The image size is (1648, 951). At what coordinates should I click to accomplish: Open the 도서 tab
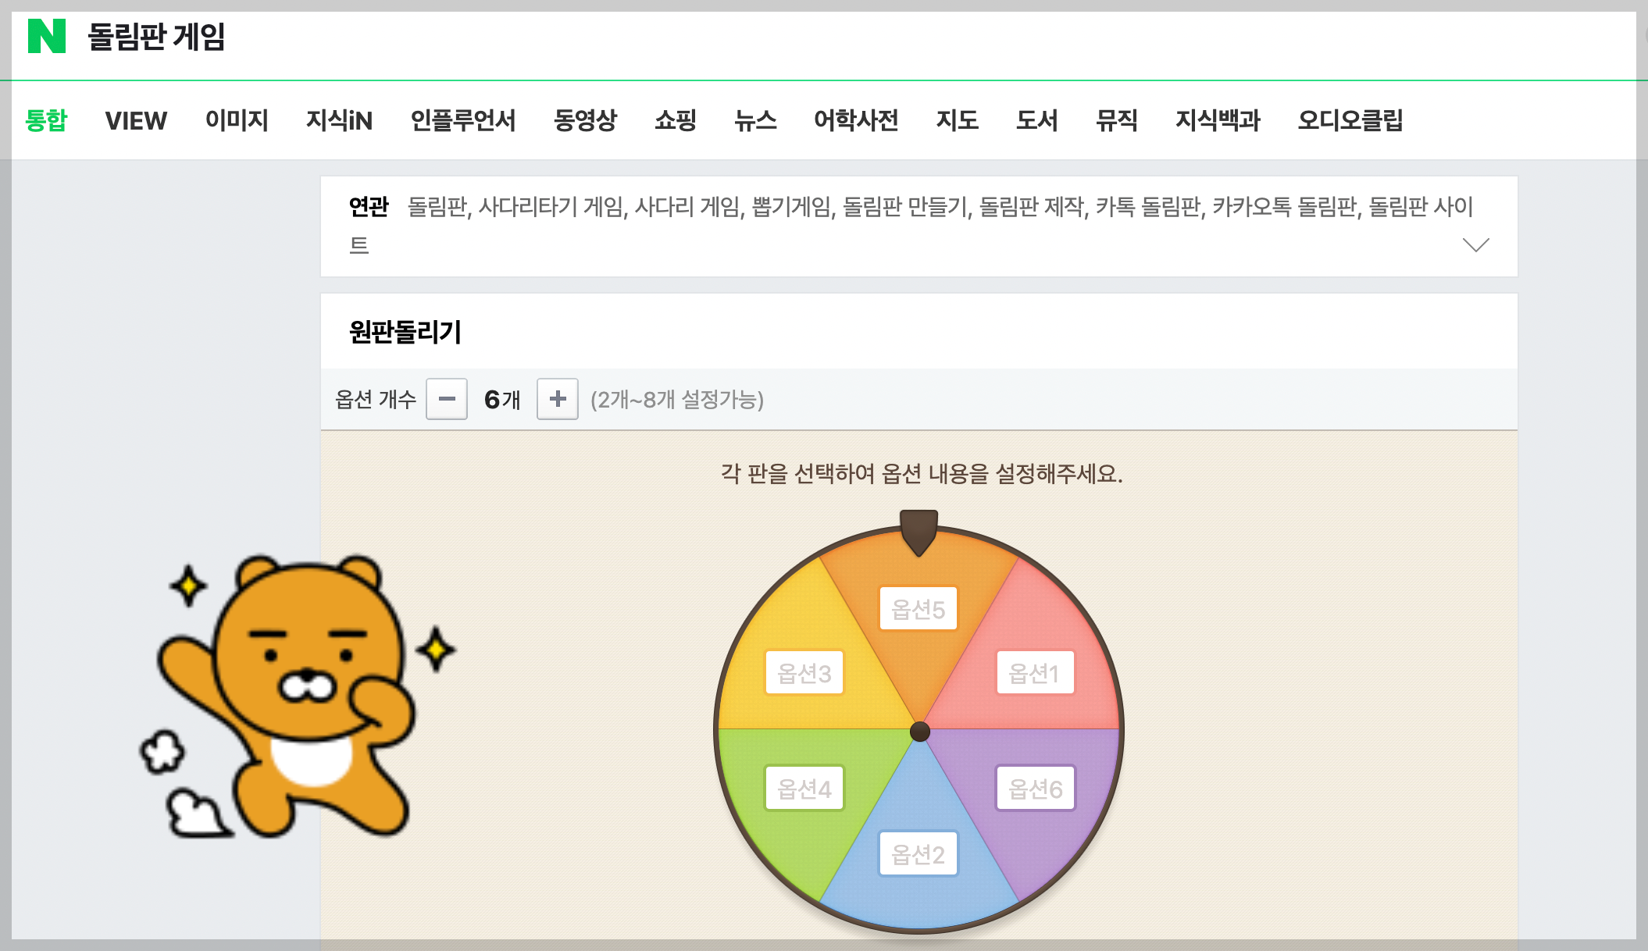[x=1037, y=120]
